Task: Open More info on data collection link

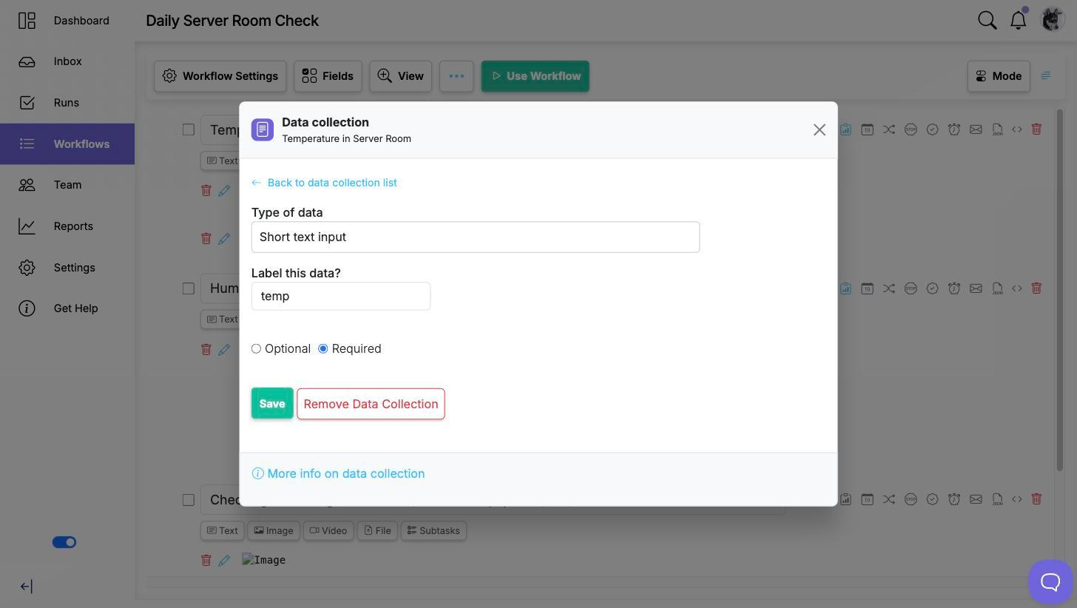Action: (x=339, y=473)
